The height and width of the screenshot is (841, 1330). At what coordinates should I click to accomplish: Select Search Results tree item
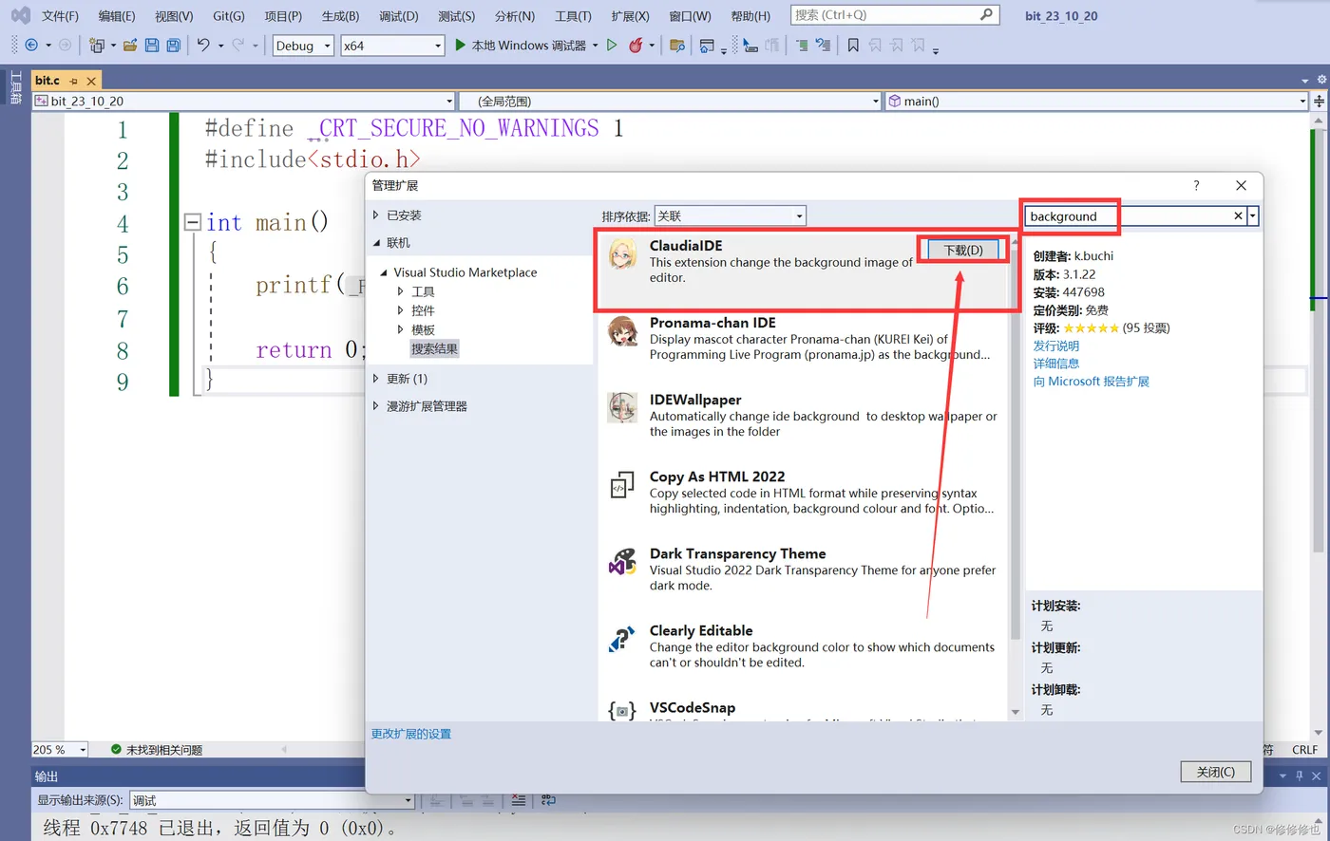tap(434, 348)
